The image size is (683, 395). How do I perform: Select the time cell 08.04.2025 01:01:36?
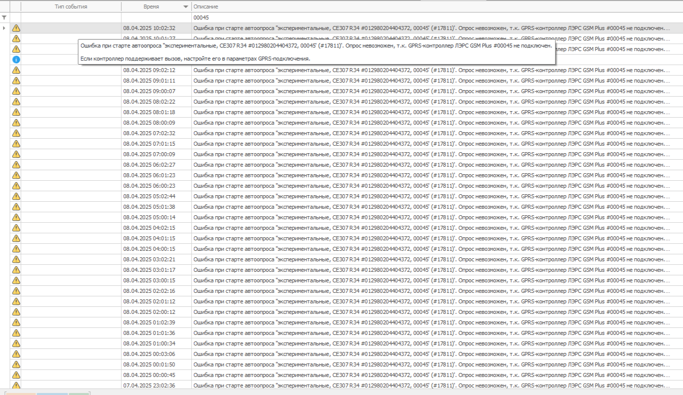click(x=156, y=333)
